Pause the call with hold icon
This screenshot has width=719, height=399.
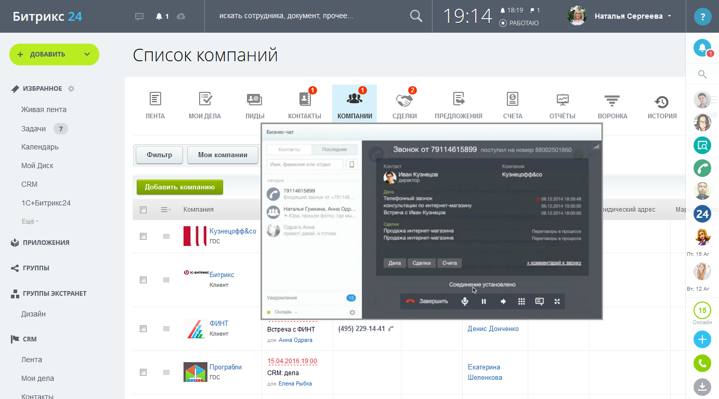pos(483,301)
